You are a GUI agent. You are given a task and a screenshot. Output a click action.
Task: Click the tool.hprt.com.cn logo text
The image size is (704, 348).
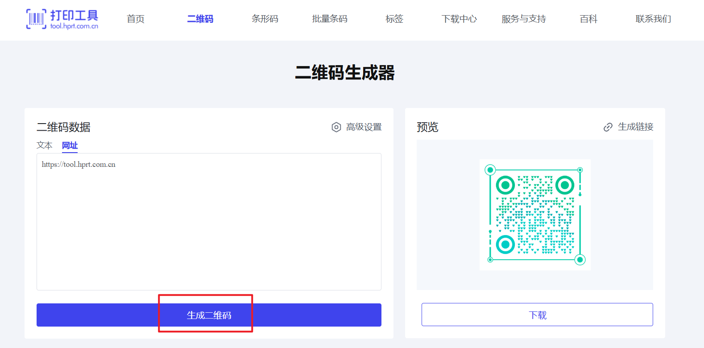coord(74,26)
